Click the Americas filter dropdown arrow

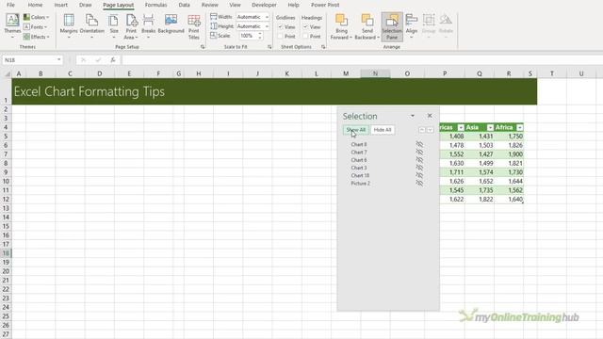click(461, 127)
